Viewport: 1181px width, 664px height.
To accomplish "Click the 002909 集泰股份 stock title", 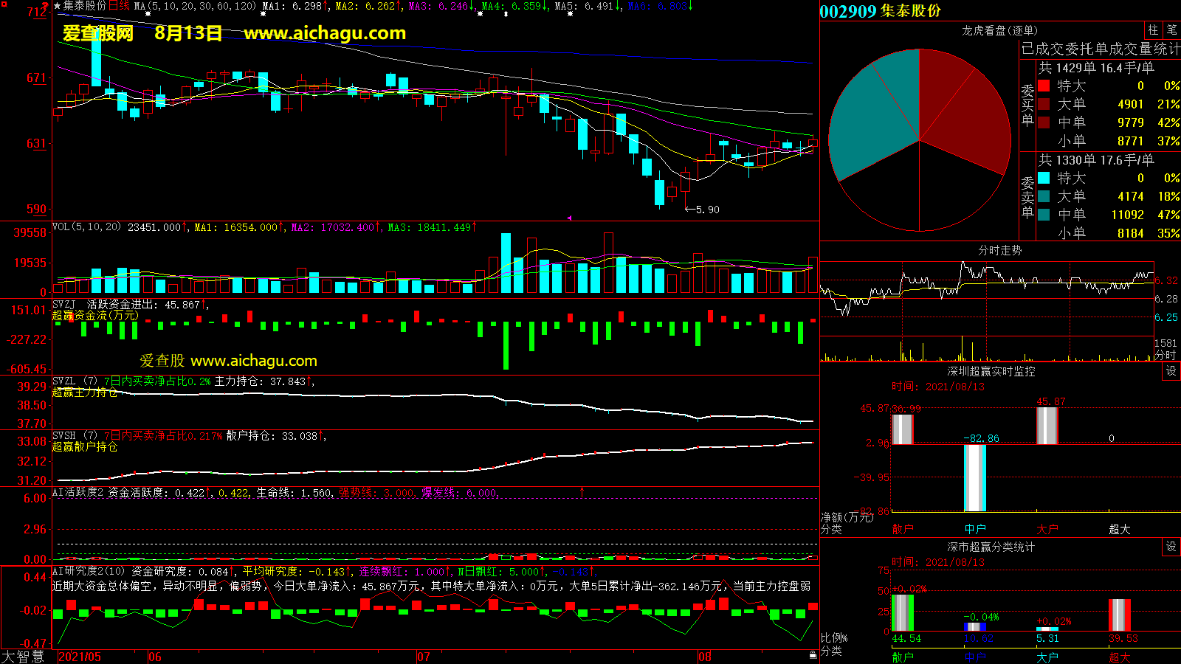I will 880,11.
